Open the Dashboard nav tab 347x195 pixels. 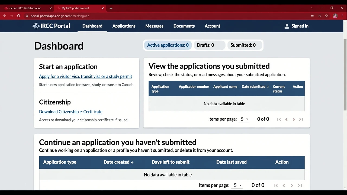[92, 26]
